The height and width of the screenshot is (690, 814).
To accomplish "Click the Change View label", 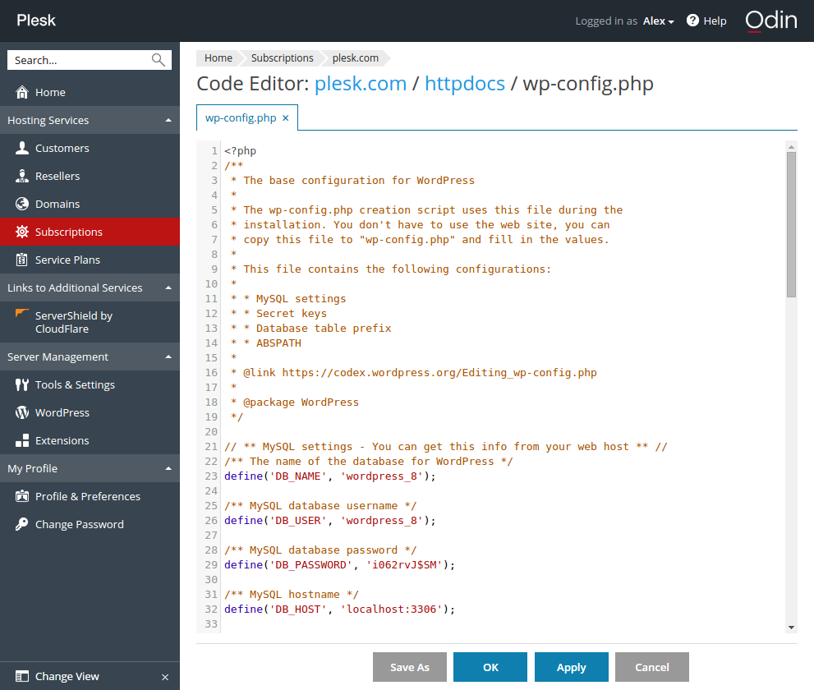I will (67, 677).
